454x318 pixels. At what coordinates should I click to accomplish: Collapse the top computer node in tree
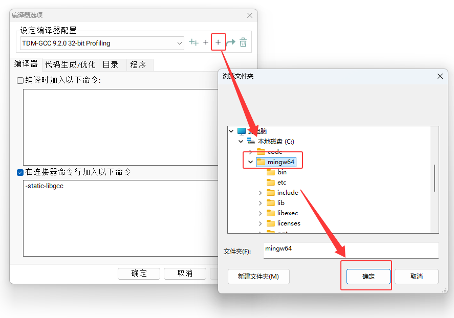[231, 131]
